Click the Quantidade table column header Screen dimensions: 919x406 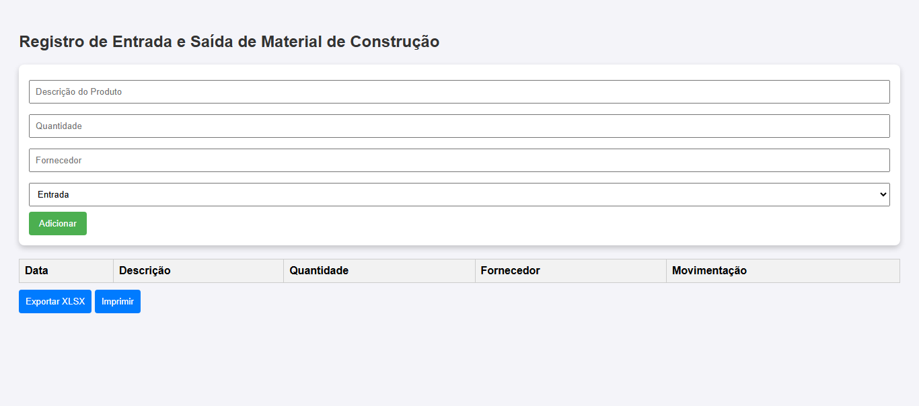click(319, 271)
